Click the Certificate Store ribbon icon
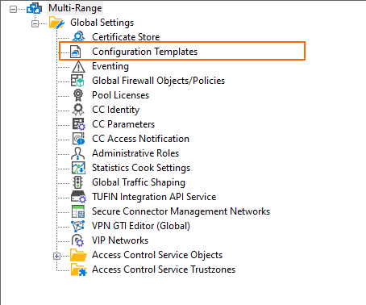This screenshot has height=305, width=366. pyautogui.click(x=78, y=37)
